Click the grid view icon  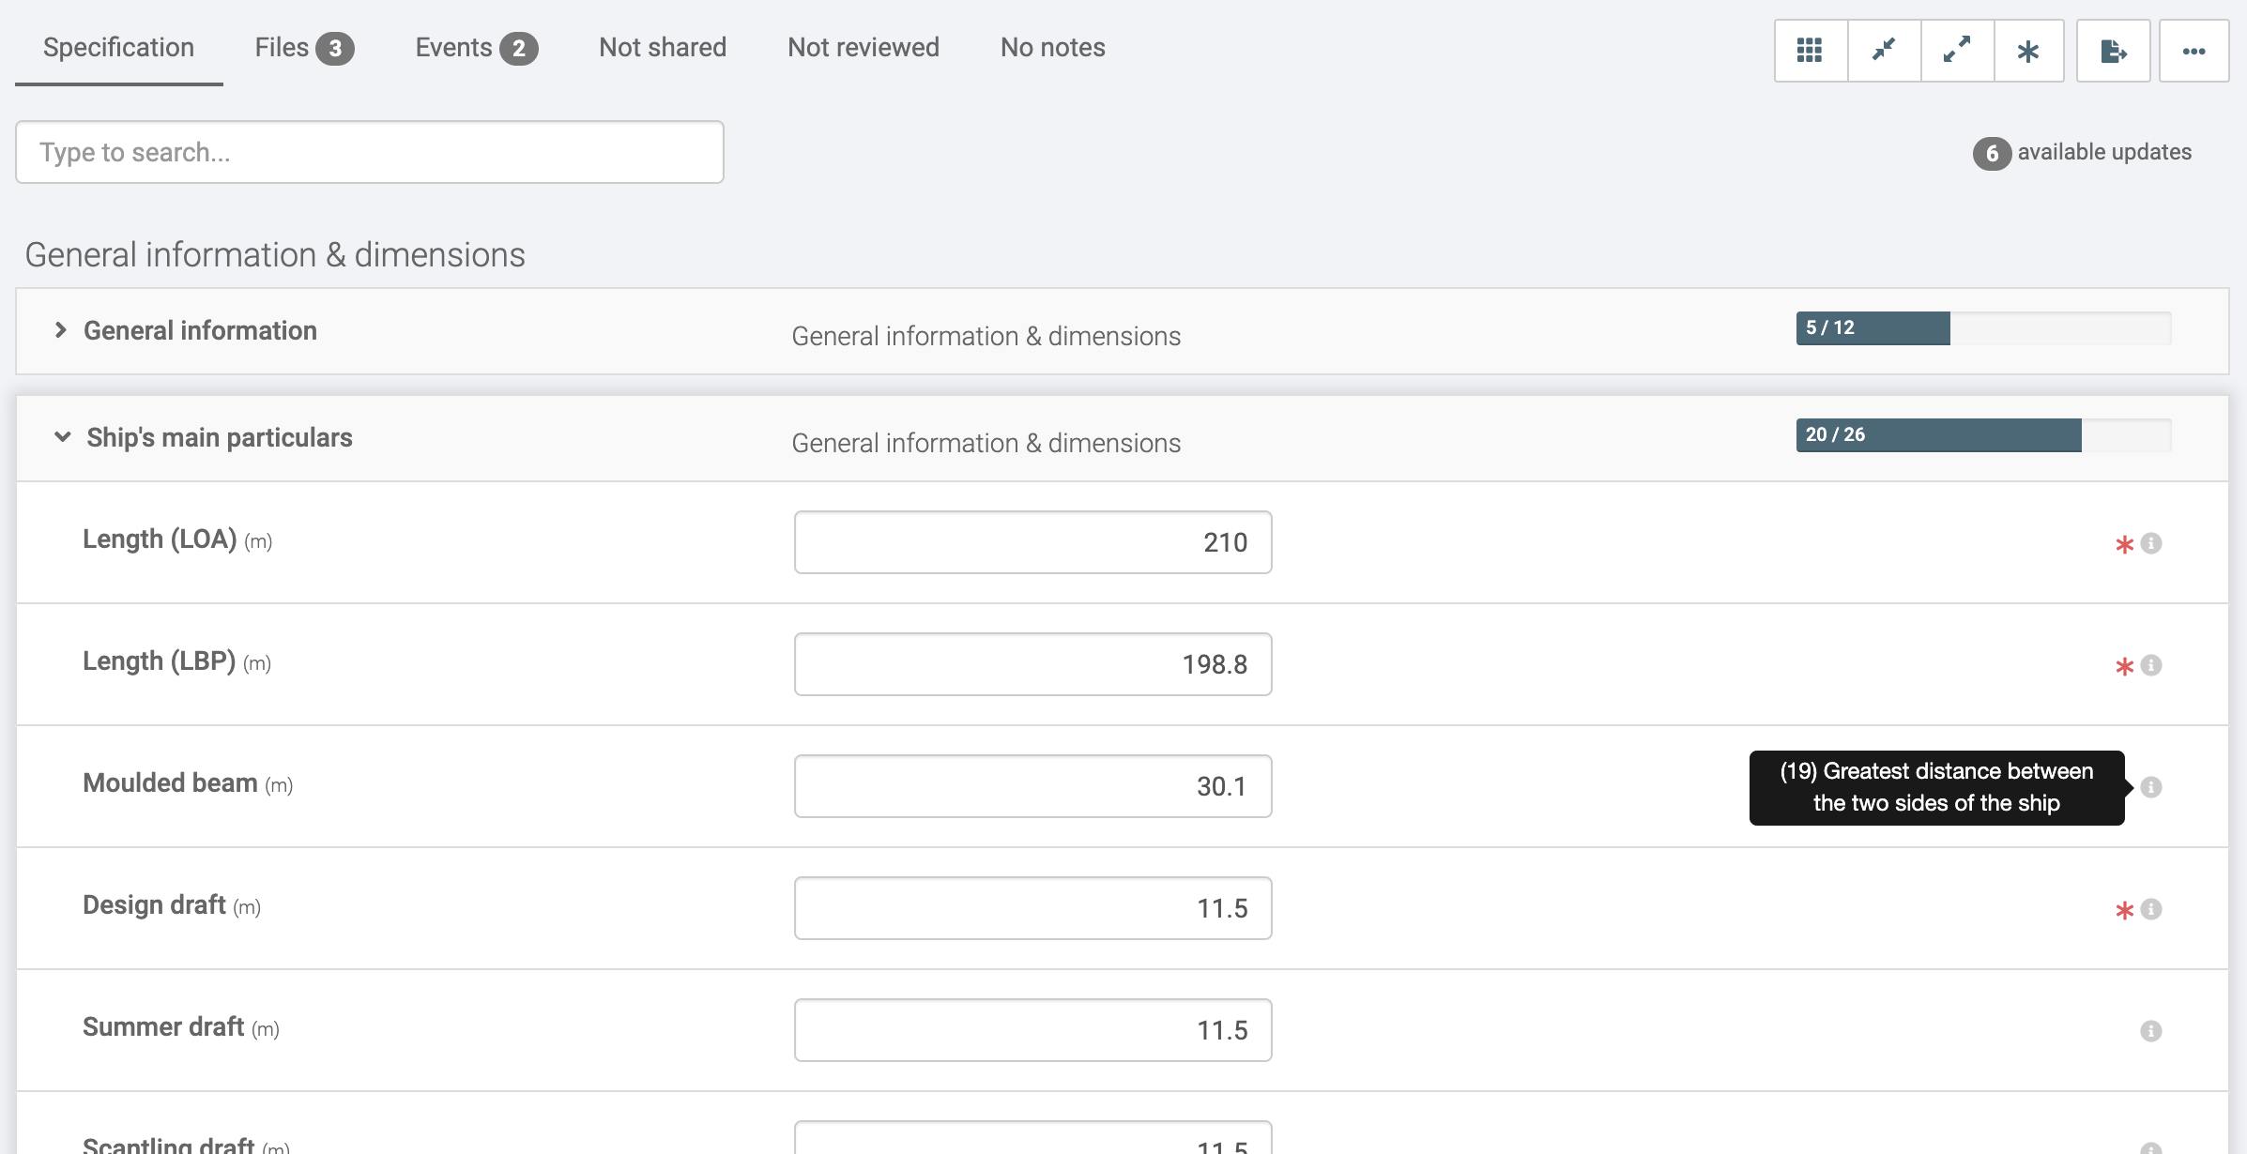point(1810,51)
